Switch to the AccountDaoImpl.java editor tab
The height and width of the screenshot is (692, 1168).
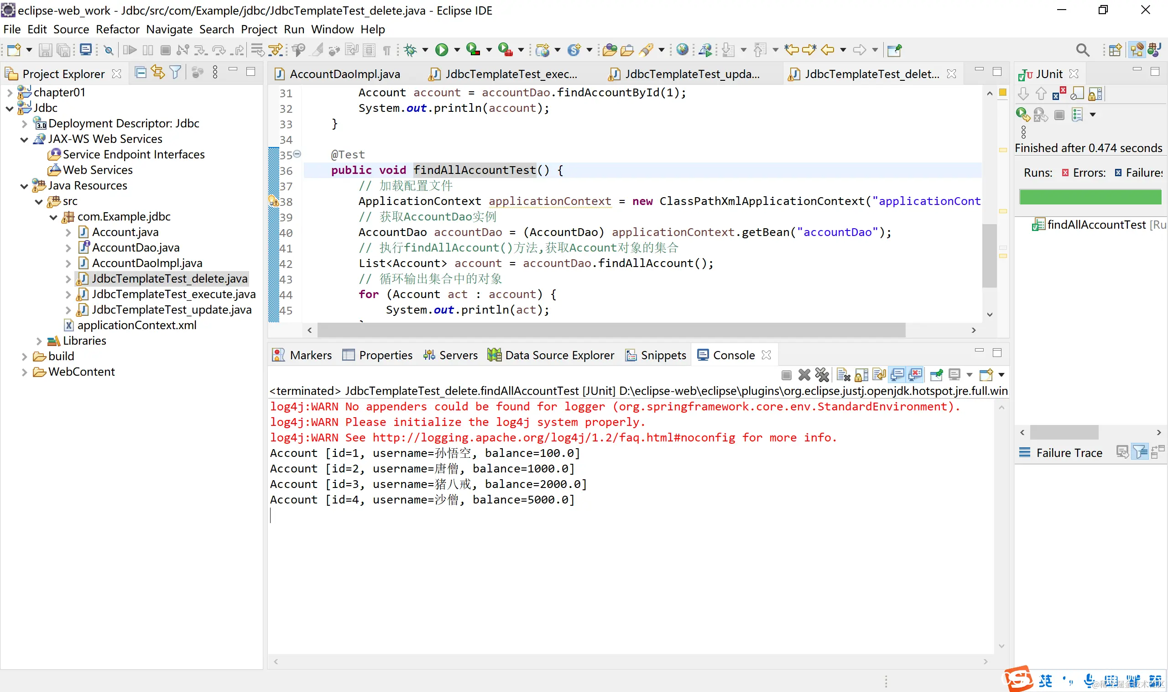(344, 74)
